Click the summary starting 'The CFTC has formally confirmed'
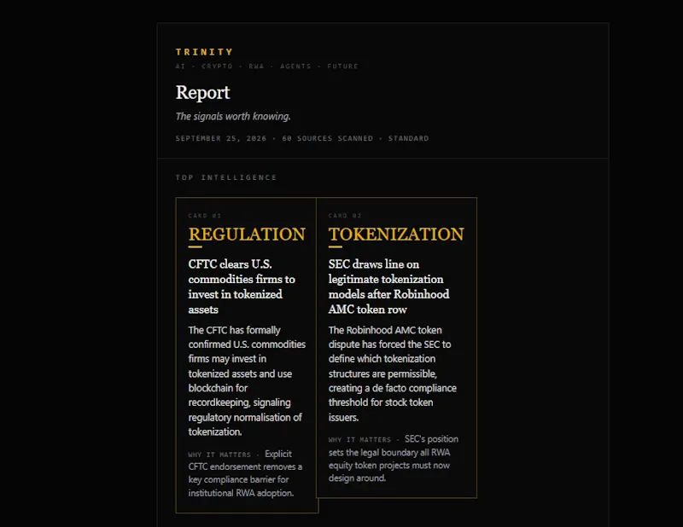 [x=247, y=381]
